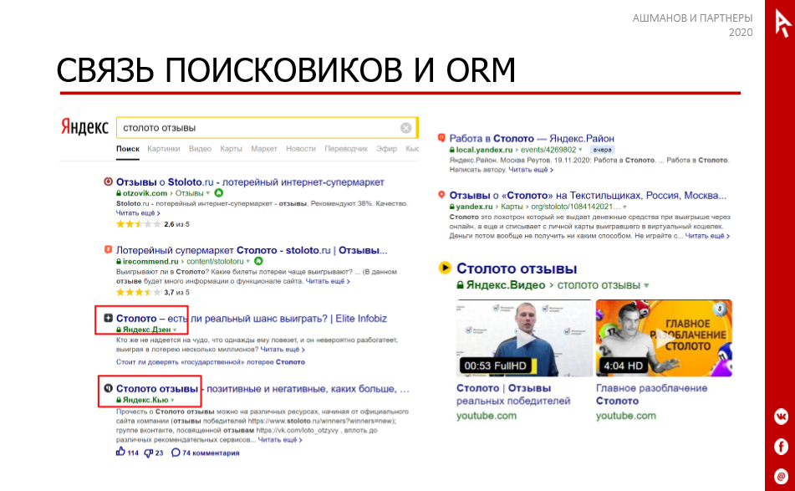Open 'Отзывы о Stoloto.ru' result link
This screenshot has height=491, width=795.
[x=250, y=182]
